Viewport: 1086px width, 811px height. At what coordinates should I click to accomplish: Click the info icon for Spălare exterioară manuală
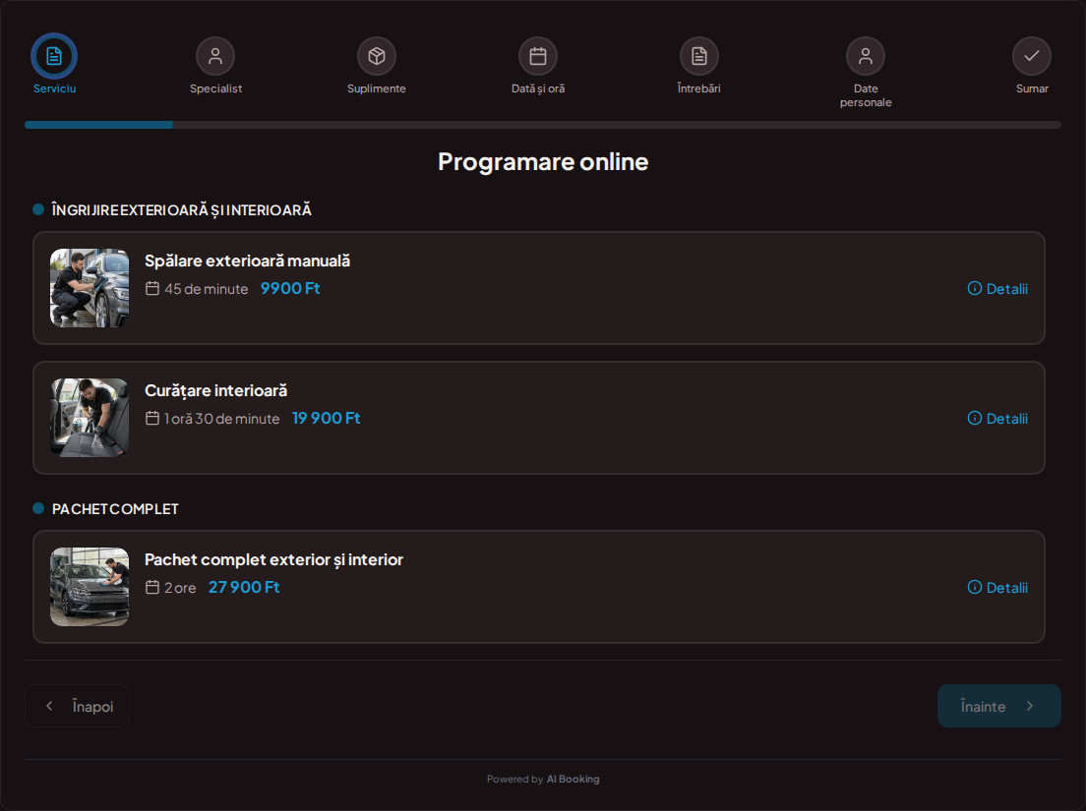(x=975, y=289)
